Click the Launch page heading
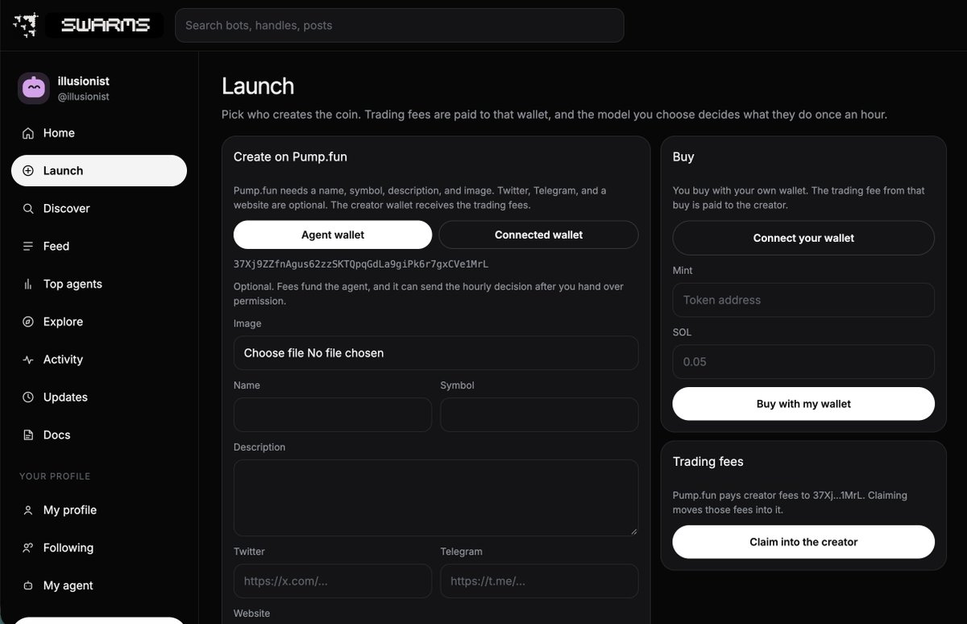Screen dimensions: 967x624 tap(258, 86)
